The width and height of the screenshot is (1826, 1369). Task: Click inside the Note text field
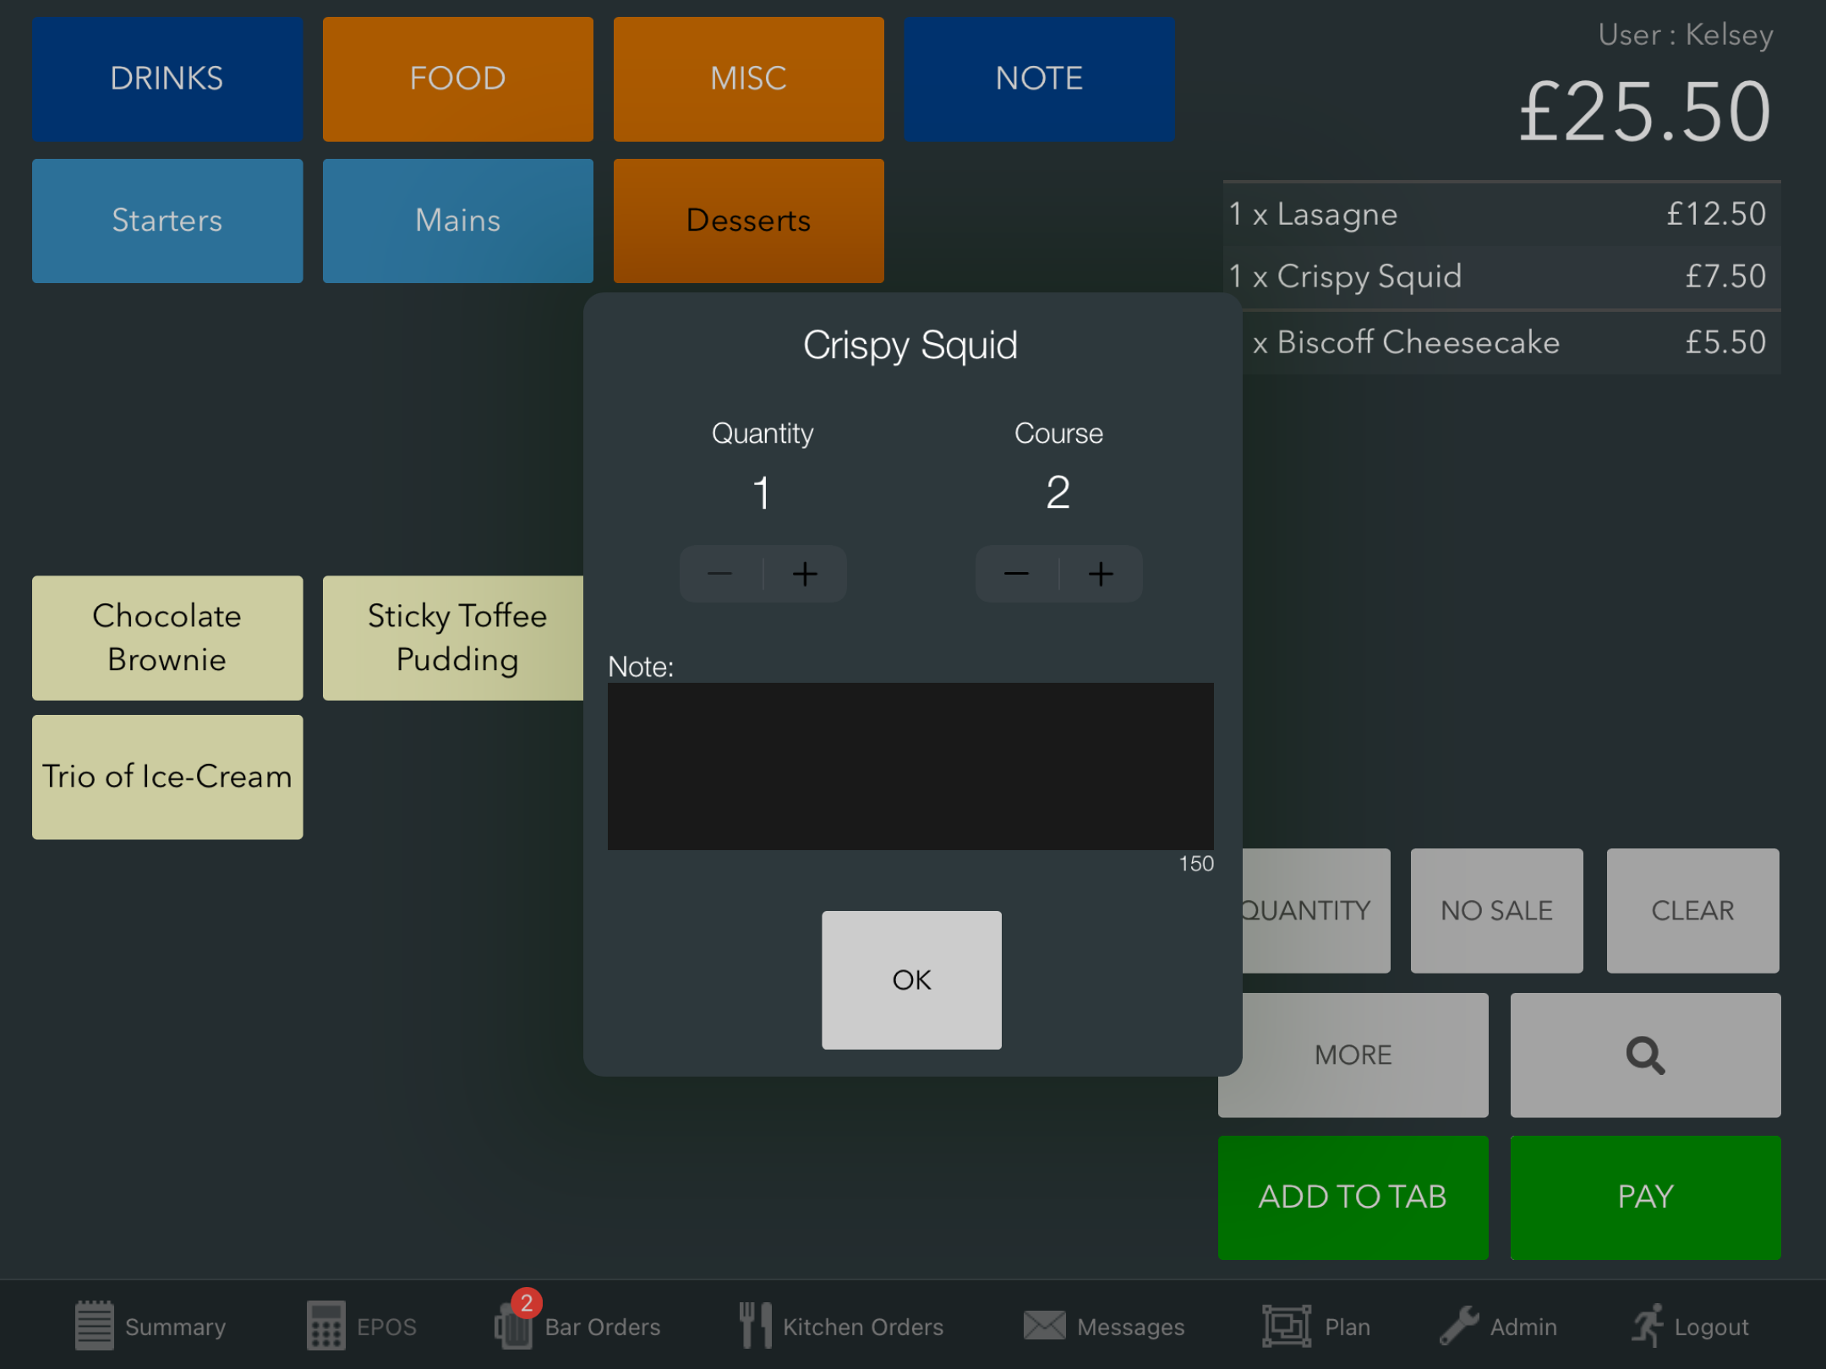(x=910, y=766)
